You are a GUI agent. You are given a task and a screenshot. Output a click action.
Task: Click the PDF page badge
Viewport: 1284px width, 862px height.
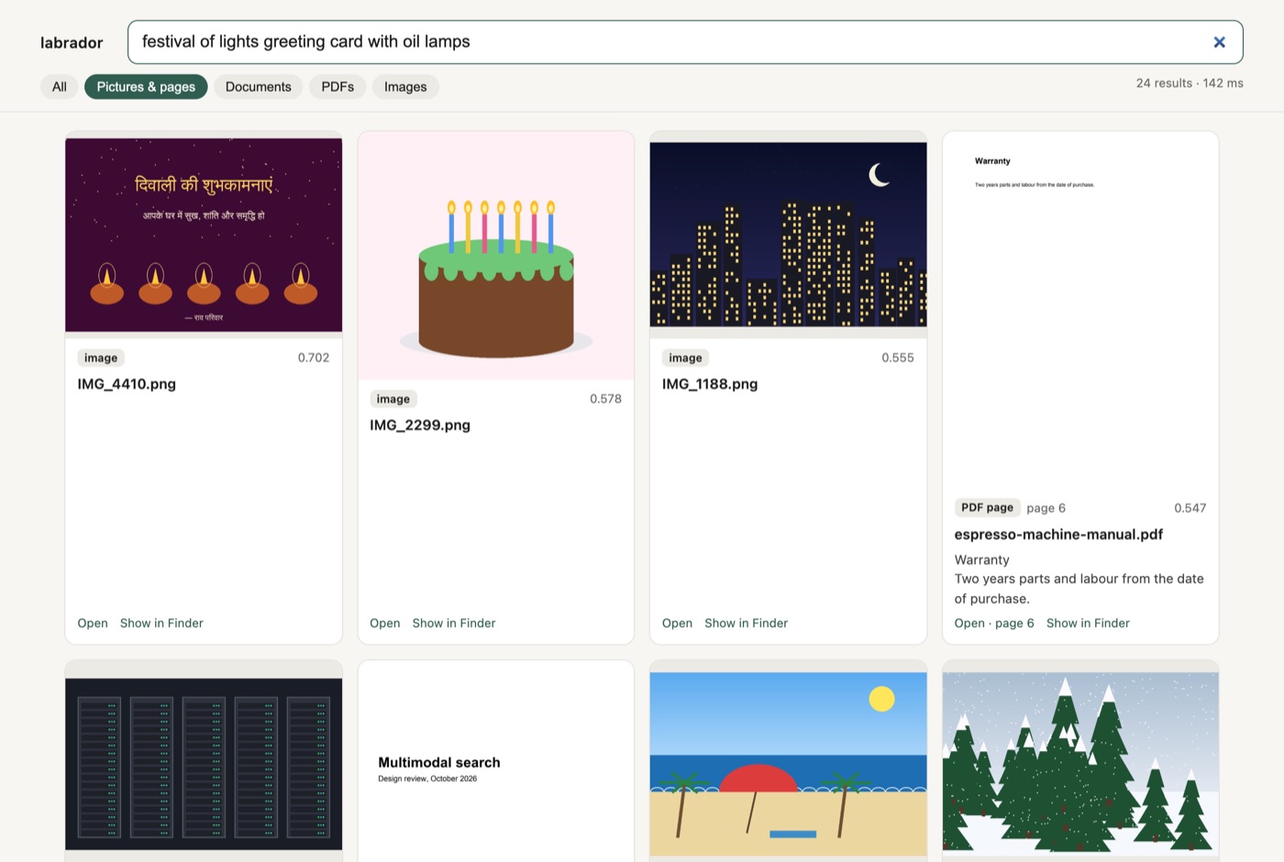pos(988,508)
